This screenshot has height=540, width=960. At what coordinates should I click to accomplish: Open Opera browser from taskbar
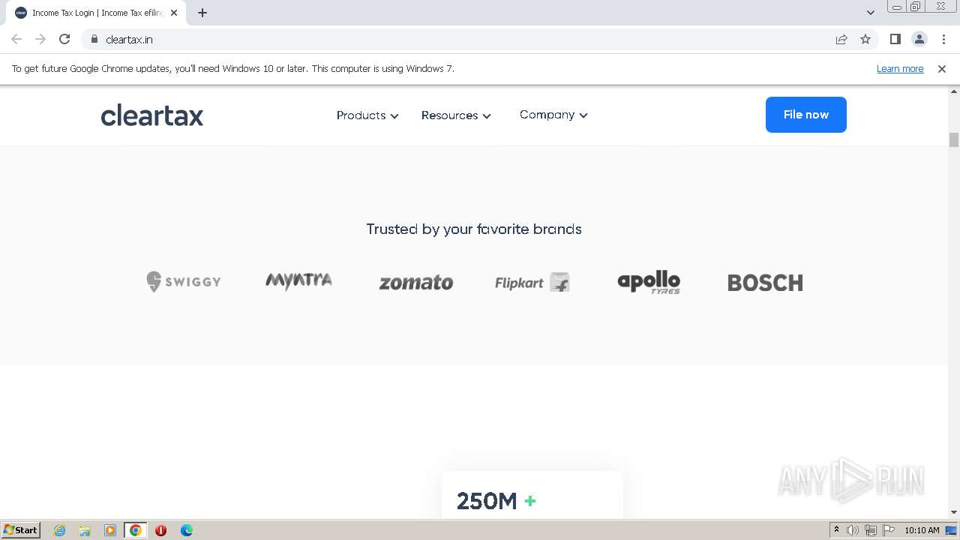click(x=160, y=530)
